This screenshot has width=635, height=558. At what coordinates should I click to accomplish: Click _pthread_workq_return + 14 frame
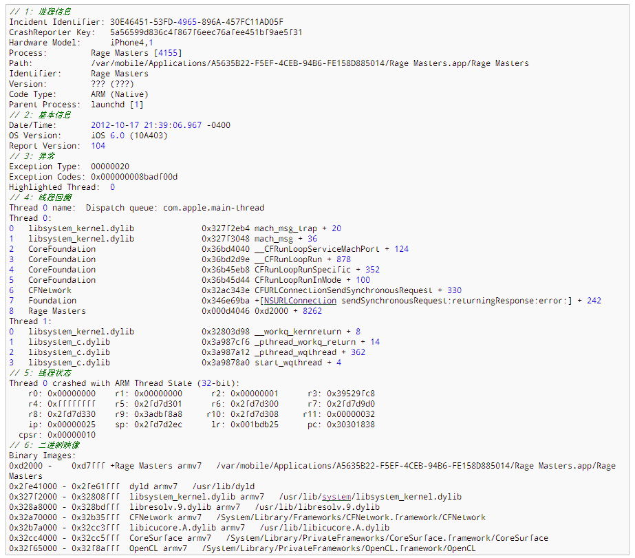point(317,342)
